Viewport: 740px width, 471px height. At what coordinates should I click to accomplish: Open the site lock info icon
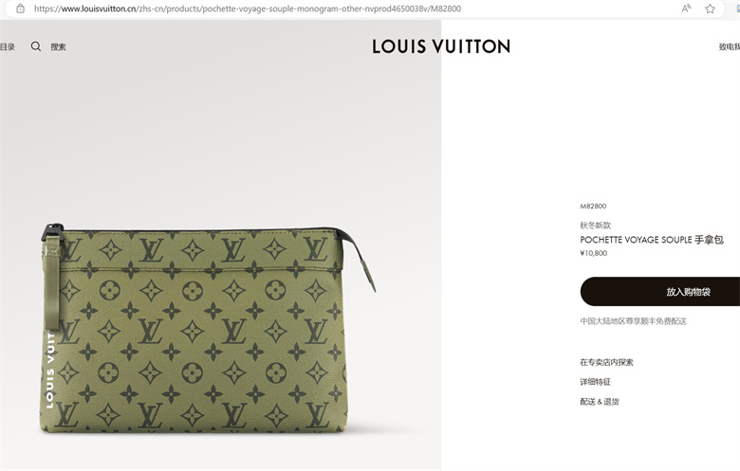coord(20,9)
